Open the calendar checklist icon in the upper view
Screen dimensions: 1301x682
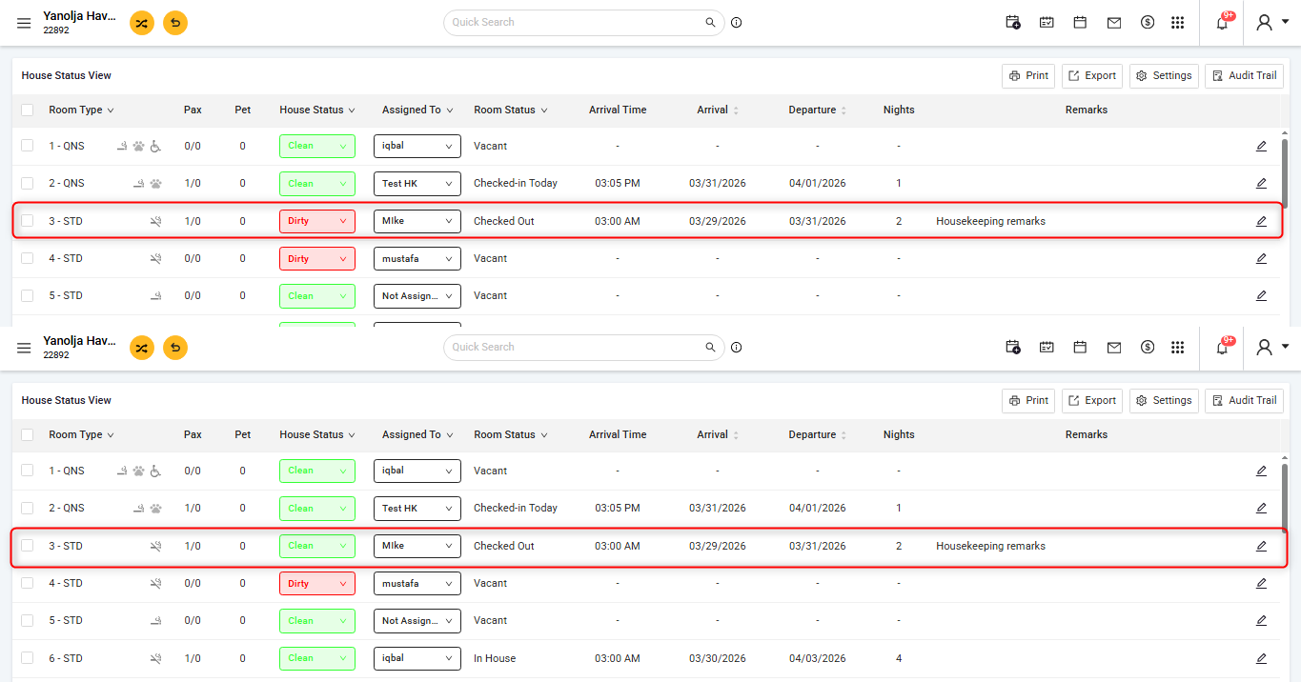tap(1047, 23)
